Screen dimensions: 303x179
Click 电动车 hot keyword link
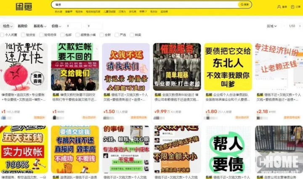point(79,12)
